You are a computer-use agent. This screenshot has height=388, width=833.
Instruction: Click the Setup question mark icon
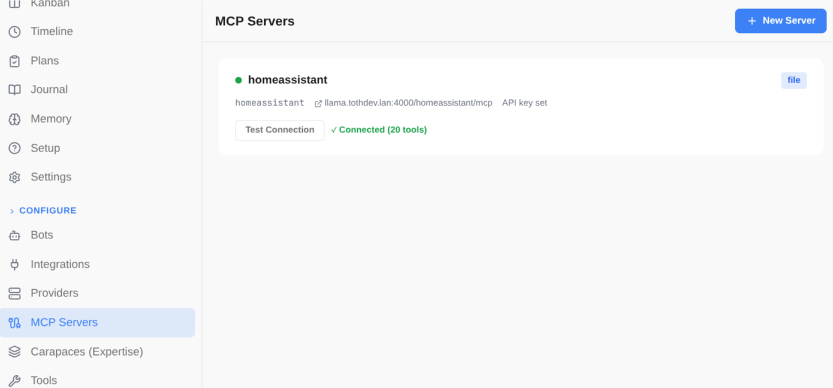(14, 148)
